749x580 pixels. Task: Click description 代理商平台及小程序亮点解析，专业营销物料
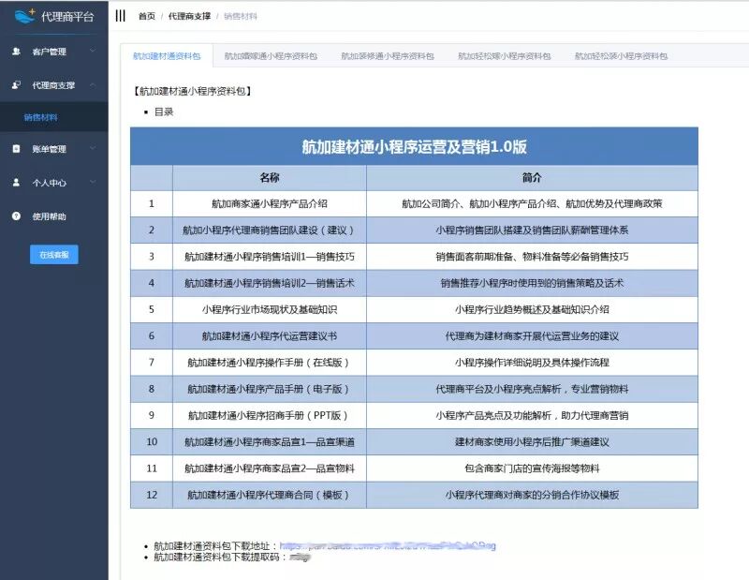pyautogui.click(x=532, y=389)
